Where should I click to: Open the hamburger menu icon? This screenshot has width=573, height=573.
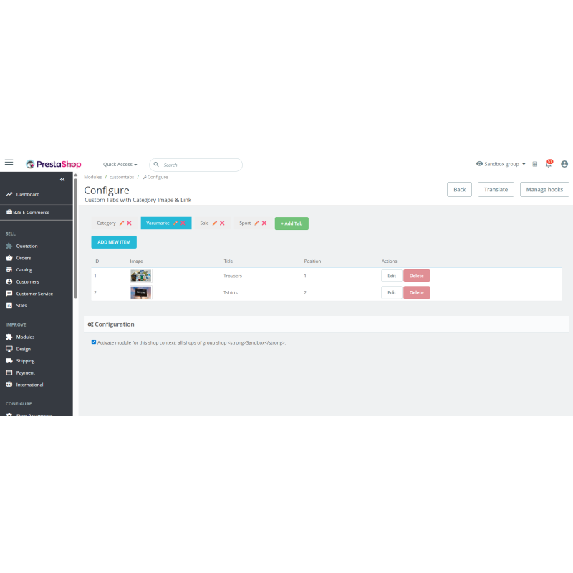(9, 163)
